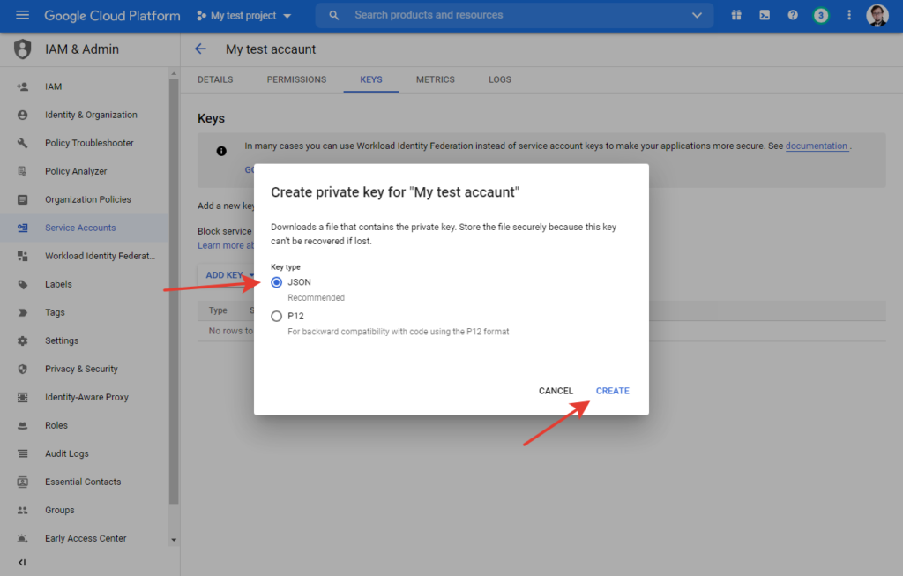Click the gift icon in top bar
The height and width of the screenshot is (576, 903).
[736, 16]
